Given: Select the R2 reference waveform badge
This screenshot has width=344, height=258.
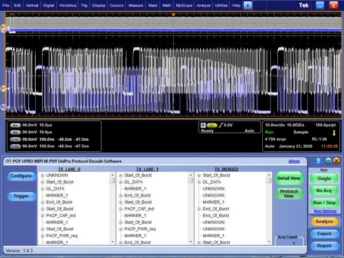Looking at the screenshot, I should (15, 132).
